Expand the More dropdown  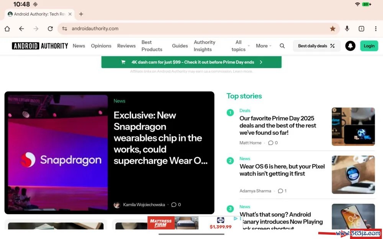point(264,46)
